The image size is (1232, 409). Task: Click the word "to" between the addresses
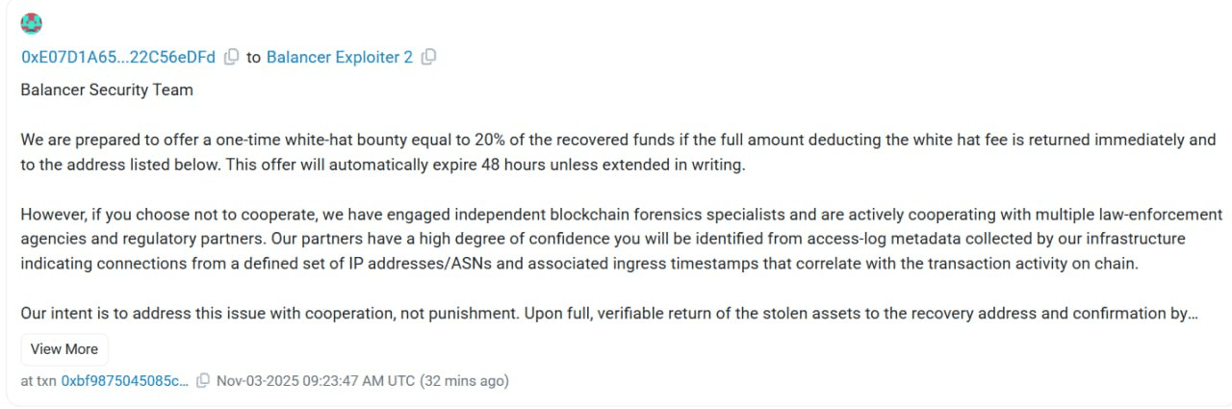tap(254, 58)
